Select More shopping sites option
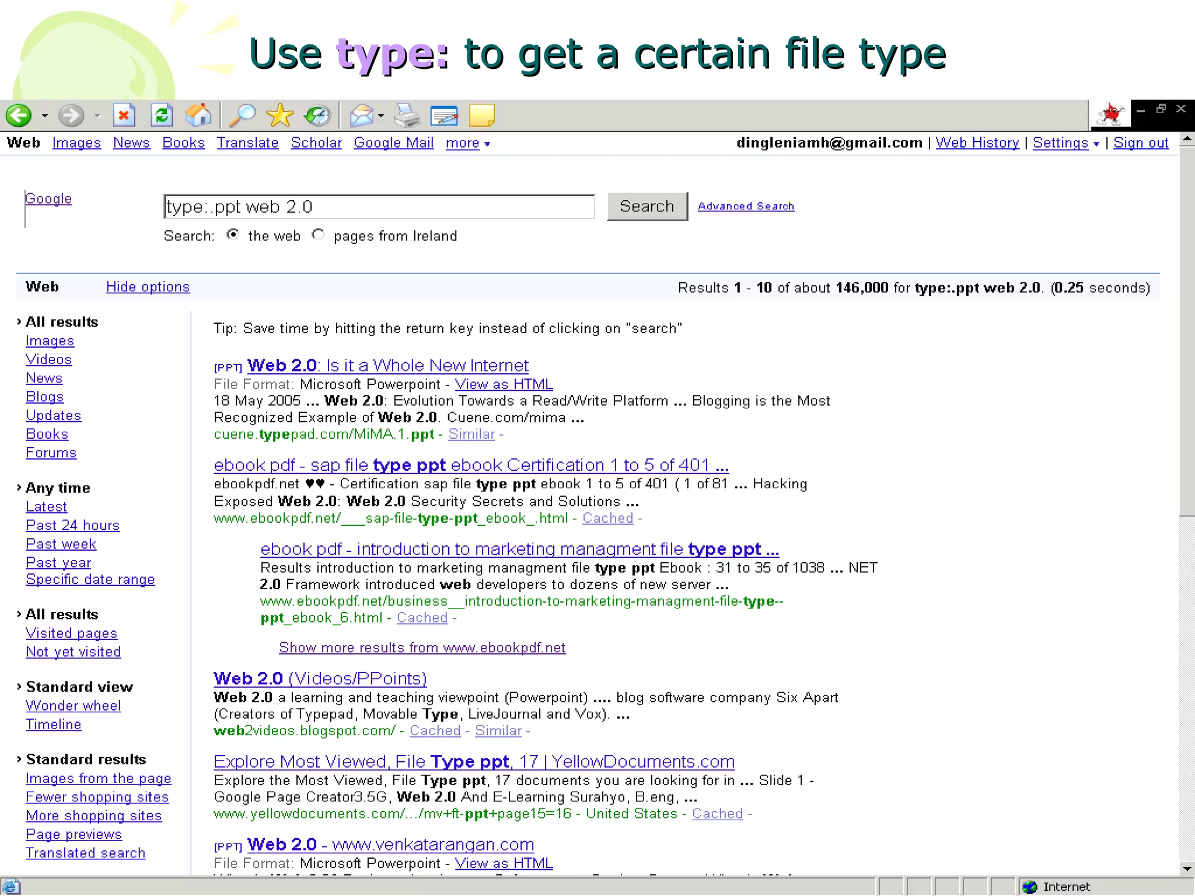 coord(93,816)
